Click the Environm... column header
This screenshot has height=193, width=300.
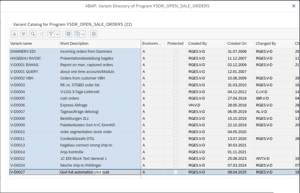pos(152,44)
